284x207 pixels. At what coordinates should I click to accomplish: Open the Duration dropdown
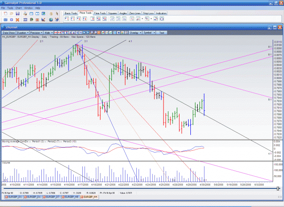[23, 33]
